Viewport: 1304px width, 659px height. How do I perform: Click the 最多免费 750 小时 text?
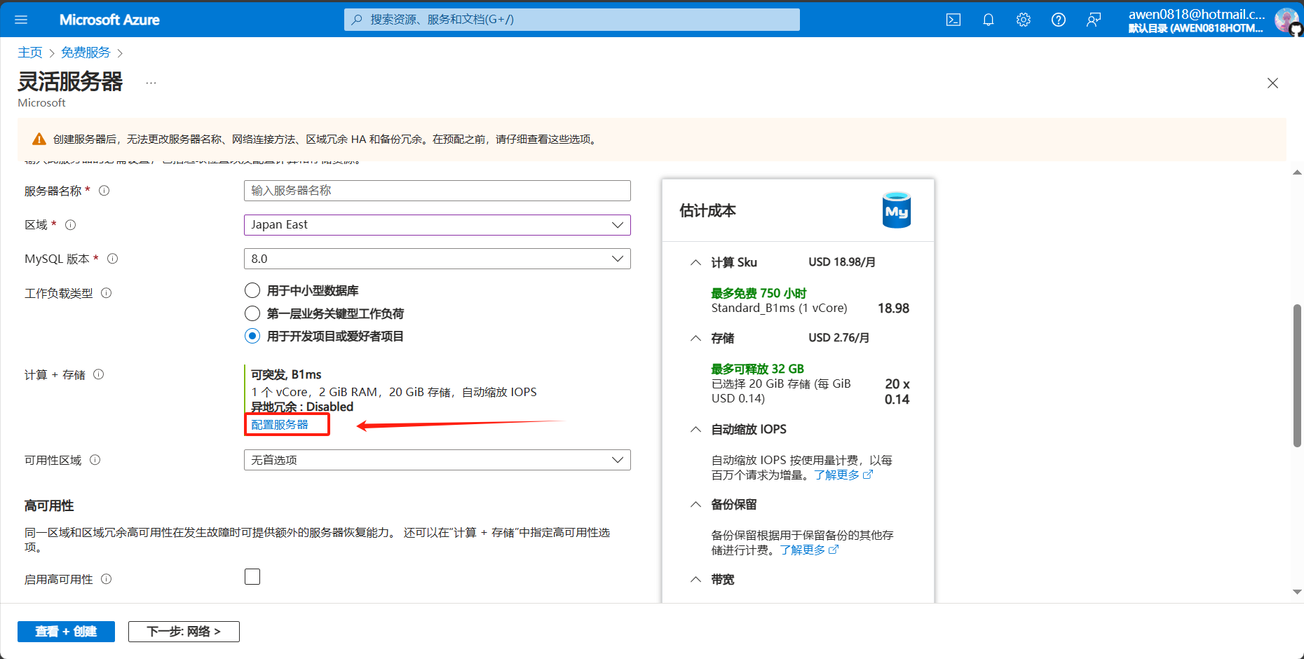pos(759,293)
